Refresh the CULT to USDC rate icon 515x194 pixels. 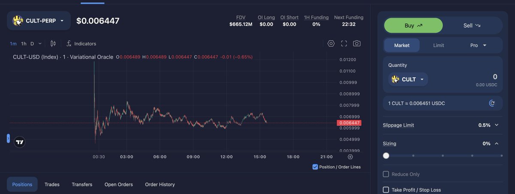492,103
